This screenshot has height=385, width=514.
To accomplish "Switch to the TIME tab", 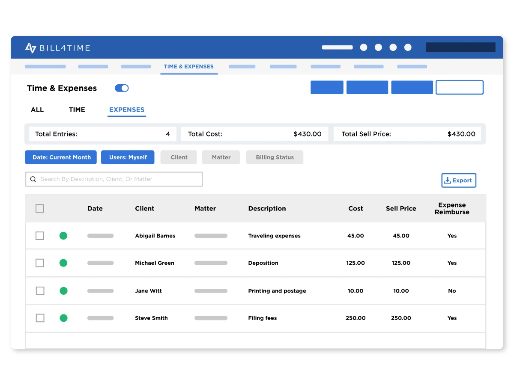I will [x=77, y=110].
